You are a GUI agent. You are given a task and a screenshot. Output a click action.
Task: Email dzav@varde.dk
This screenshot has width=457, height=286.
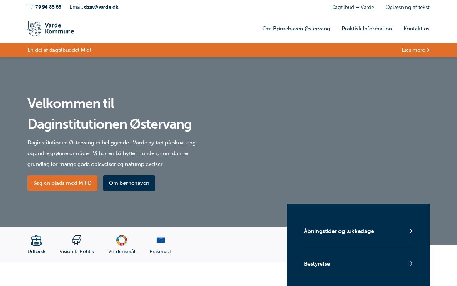pyautogui.click(x=101, y=7)
